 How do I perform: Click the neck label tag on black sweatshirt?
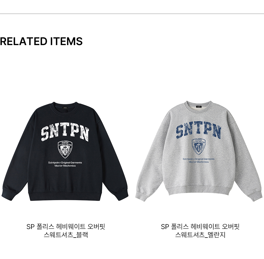click(65, 108)
